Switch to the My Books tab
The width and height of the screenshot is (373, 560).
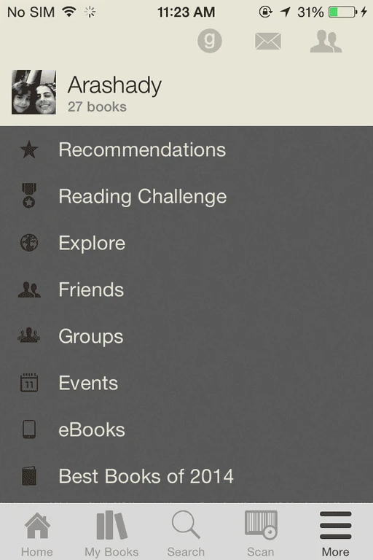pos(111,534)
